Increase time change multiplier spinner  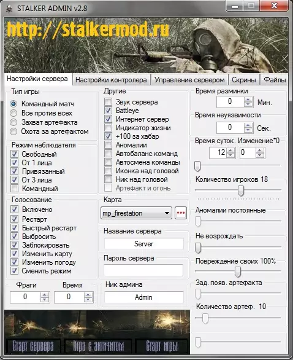(x=260, y=150)
